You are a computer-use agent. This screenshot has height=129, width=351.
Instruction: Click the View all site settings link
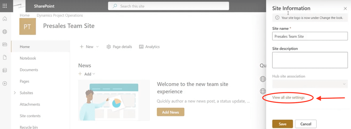(288, 97)
